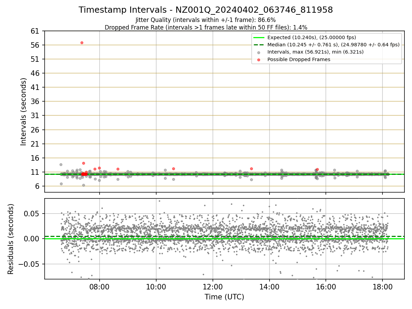Click the red dot marker in the legend
Screen dimensions: 412x309
click(259, 59)
